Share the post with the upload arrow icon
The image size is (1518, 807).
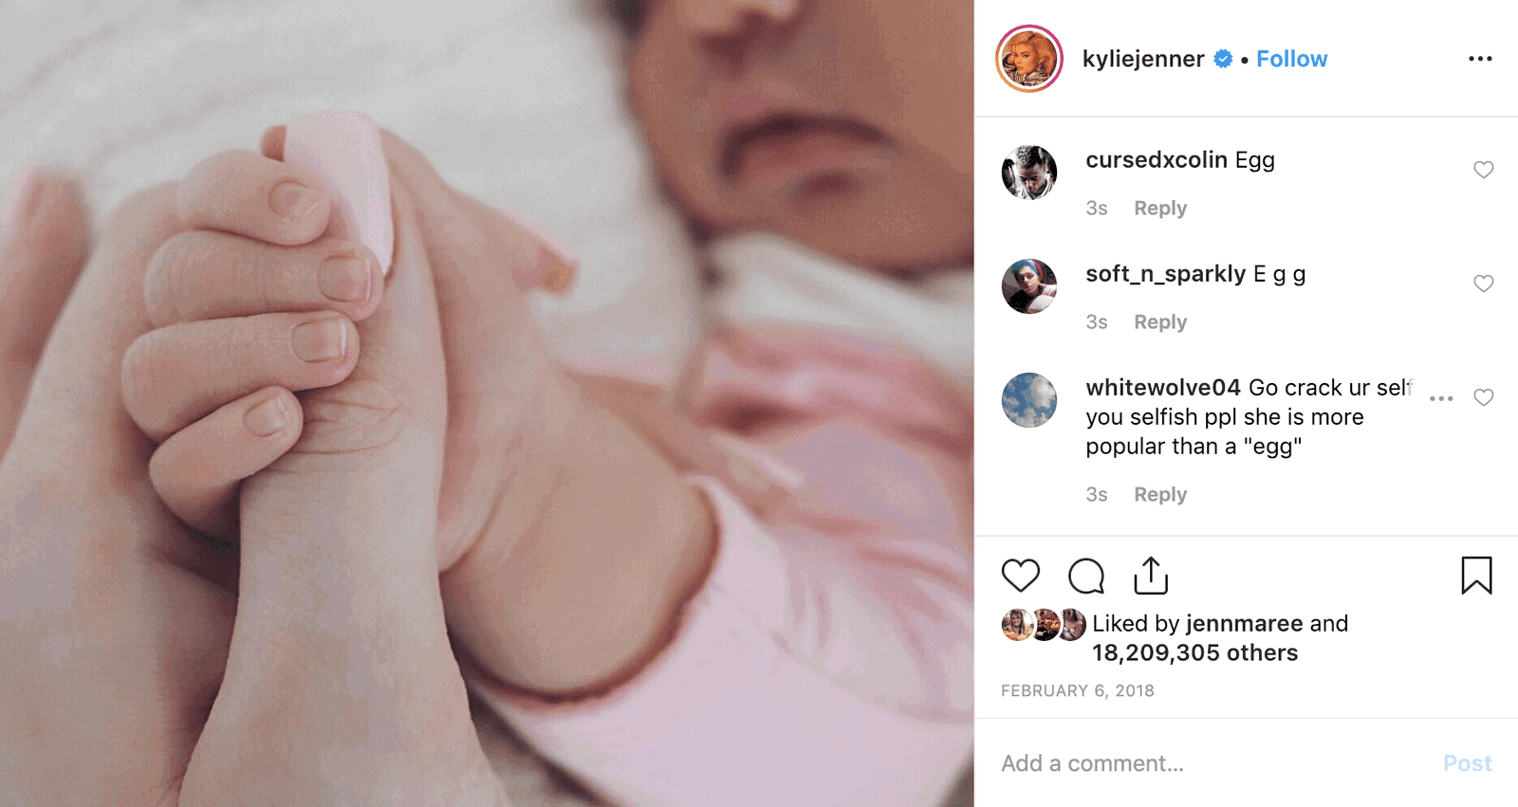[x=1151, y=576]
